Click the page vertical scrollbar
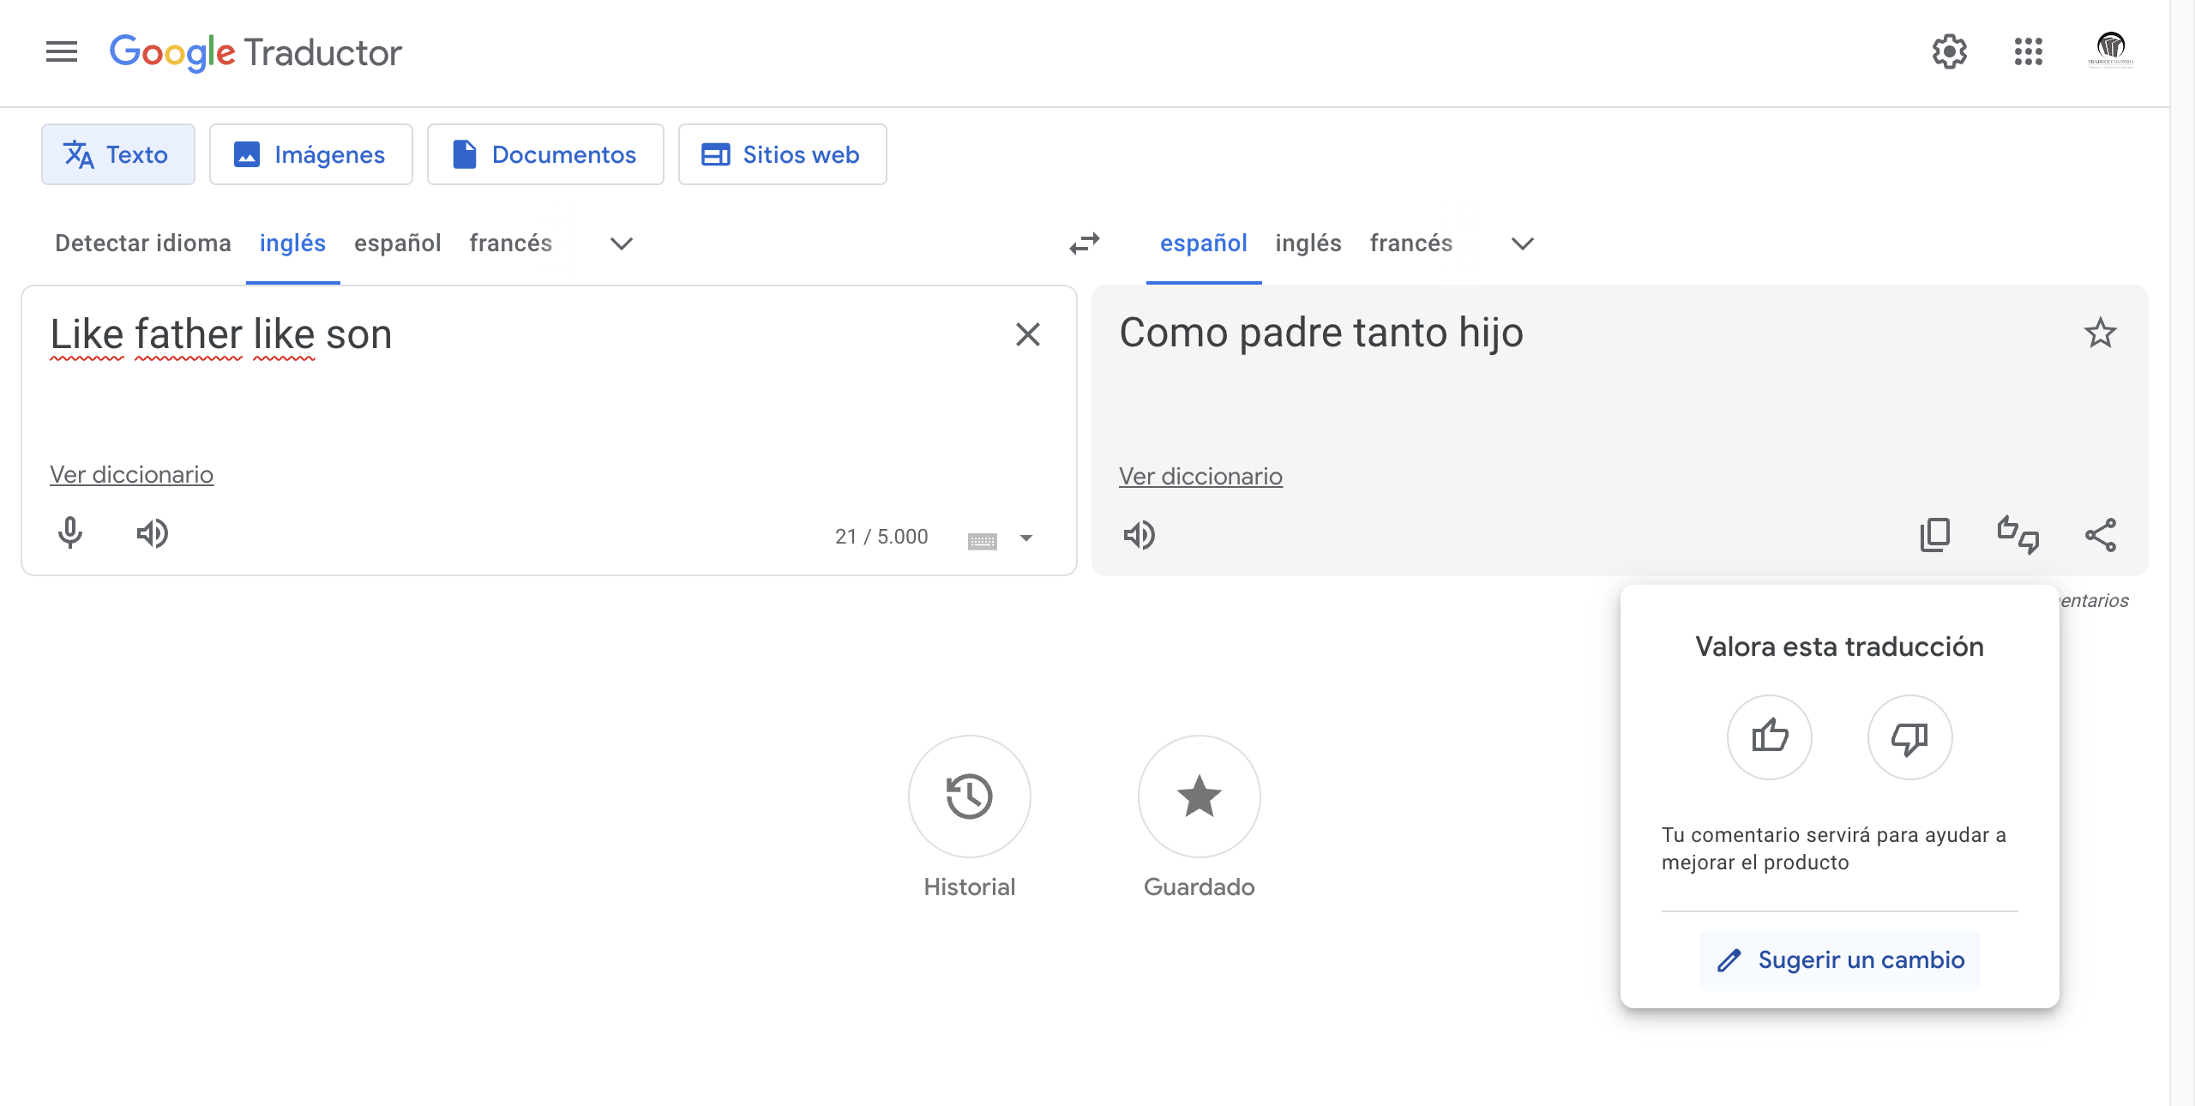 coord(2182,553)
